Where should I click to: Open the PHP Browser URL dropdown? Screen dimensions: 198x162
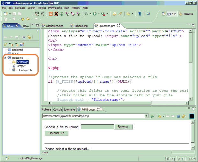(146, 116)
